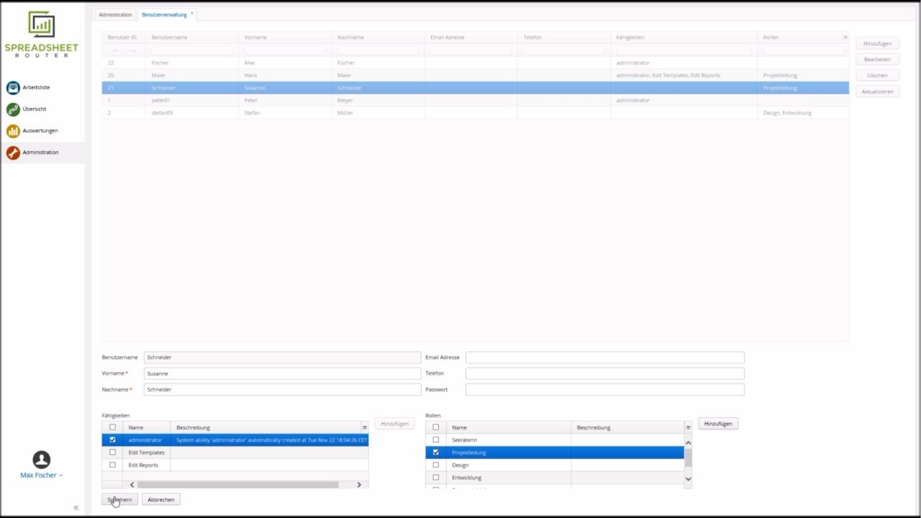The height and width of the screenshot is (518, 921).
Task: Check the Sekräterin role checkbox
Action: point(435,440)
